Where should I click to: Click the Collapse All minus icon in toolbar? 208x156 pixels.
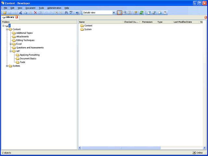pos(61,13)
